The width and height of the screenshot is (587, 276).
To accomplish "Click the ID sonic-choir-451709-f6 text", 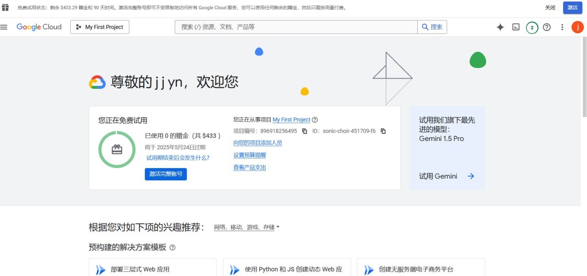I will (x=344, y=131).
